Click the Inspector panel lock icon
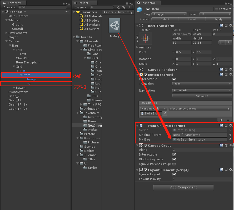 [226, 3]
